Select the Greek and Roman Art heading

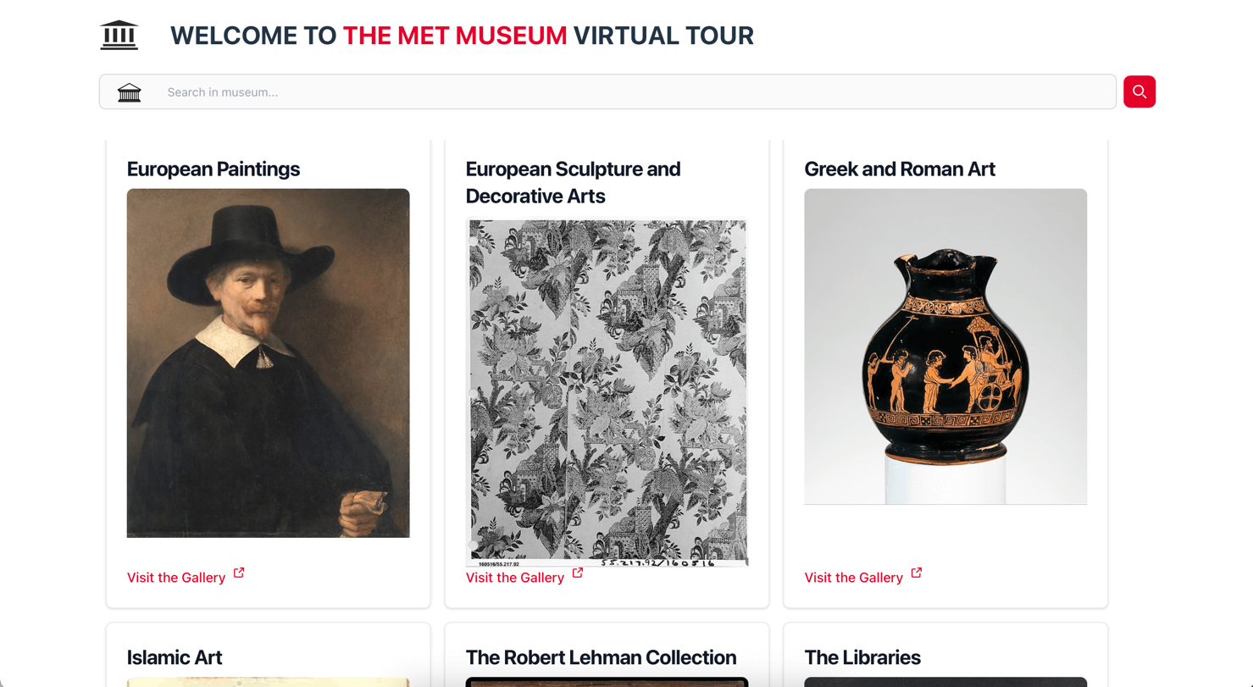click(900, 169)
